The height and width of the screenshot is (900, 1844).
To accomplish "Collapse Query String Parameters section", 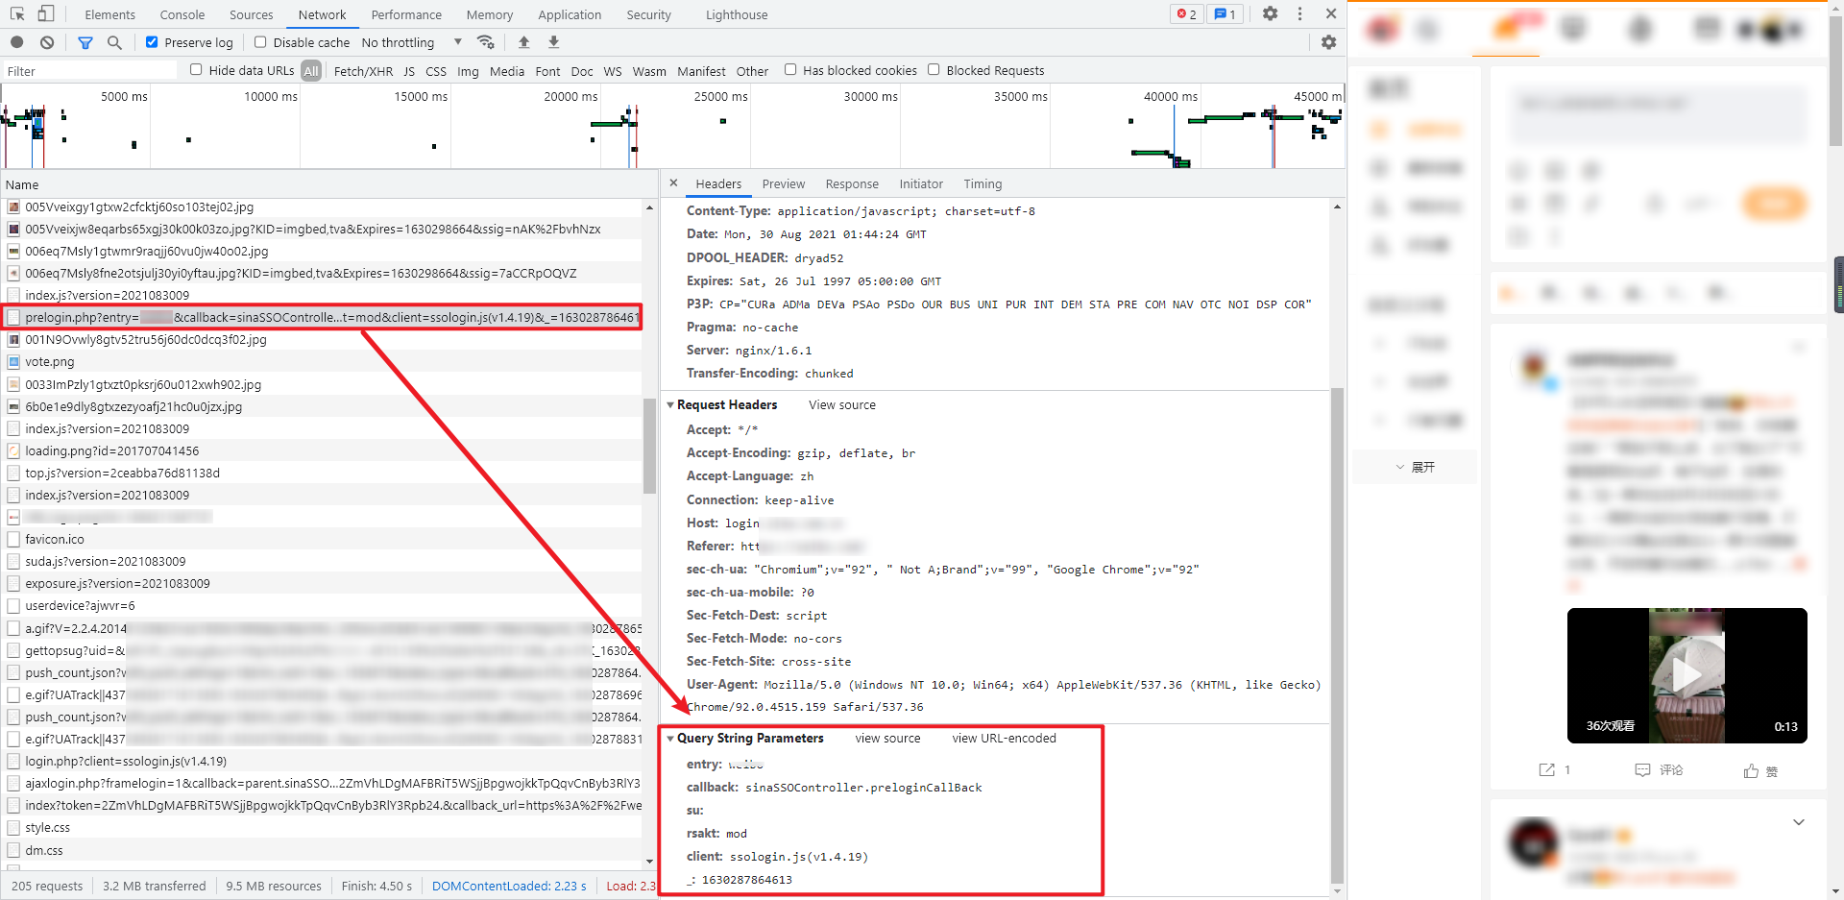I will (x=670, y=739).
